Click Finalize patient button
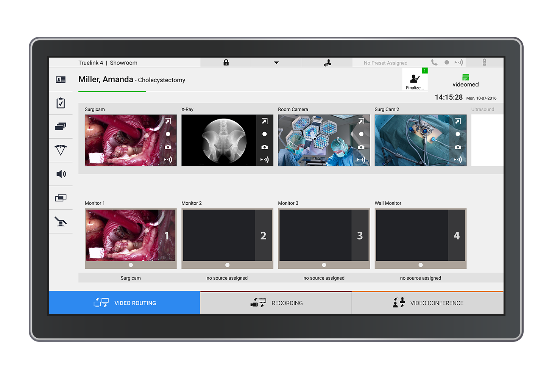 click(415, 80)
